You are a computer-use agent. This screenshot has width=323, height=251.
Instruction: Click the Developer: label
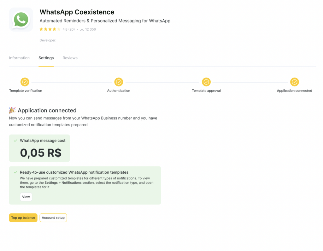[x=48, y=40]
